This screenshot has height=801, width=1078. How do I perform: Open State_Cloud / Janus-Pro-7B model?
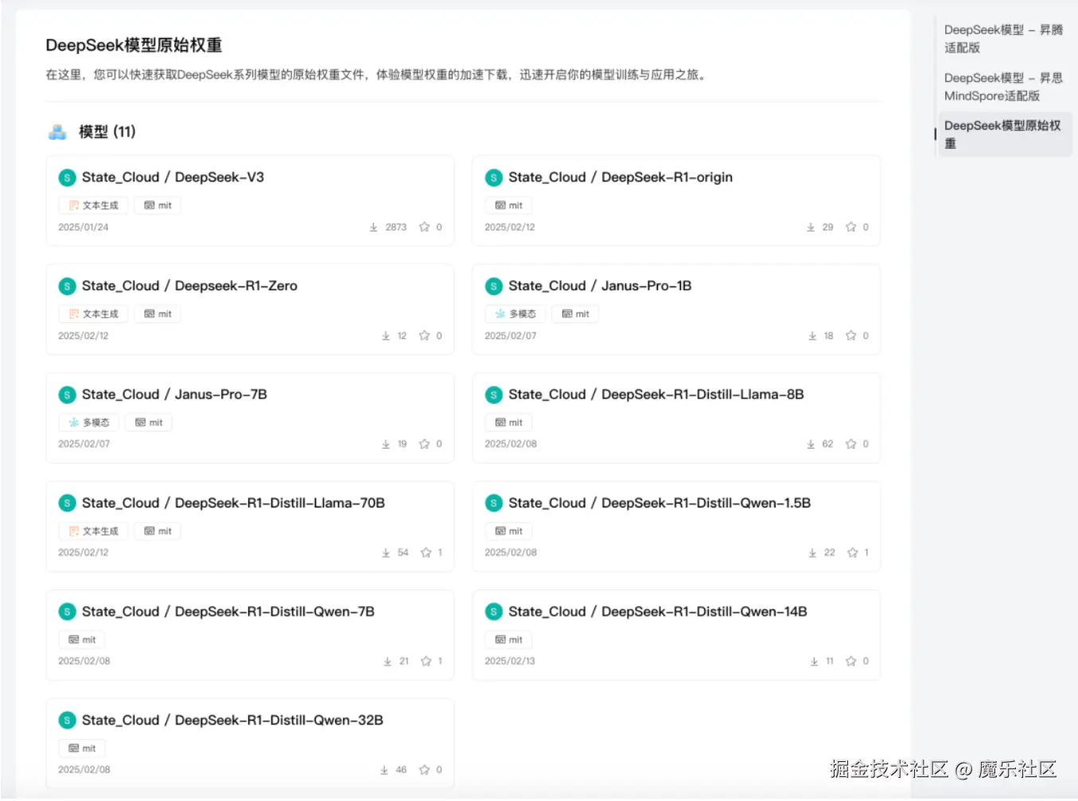[x=250, y=418]
